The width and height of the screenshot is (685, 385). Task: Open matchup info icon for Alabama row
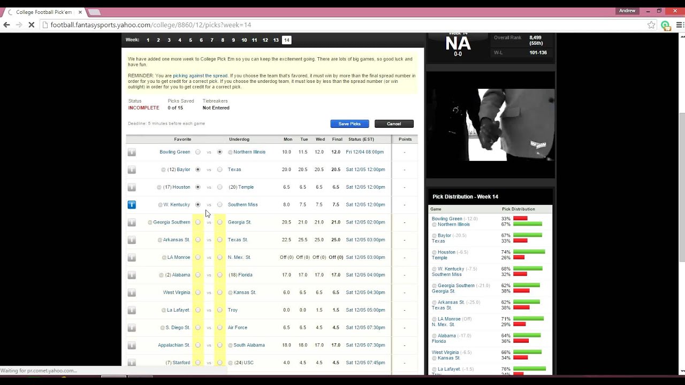132,275
